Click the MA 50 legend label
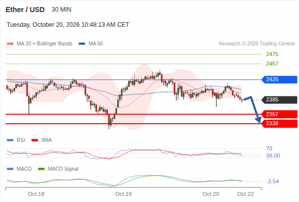299x202 pixels. (96, 44)
